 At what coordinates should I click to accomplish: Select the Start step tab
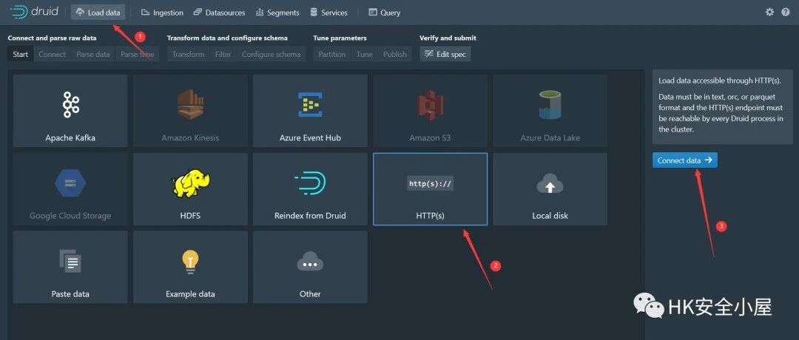click(x=21, y=54)
